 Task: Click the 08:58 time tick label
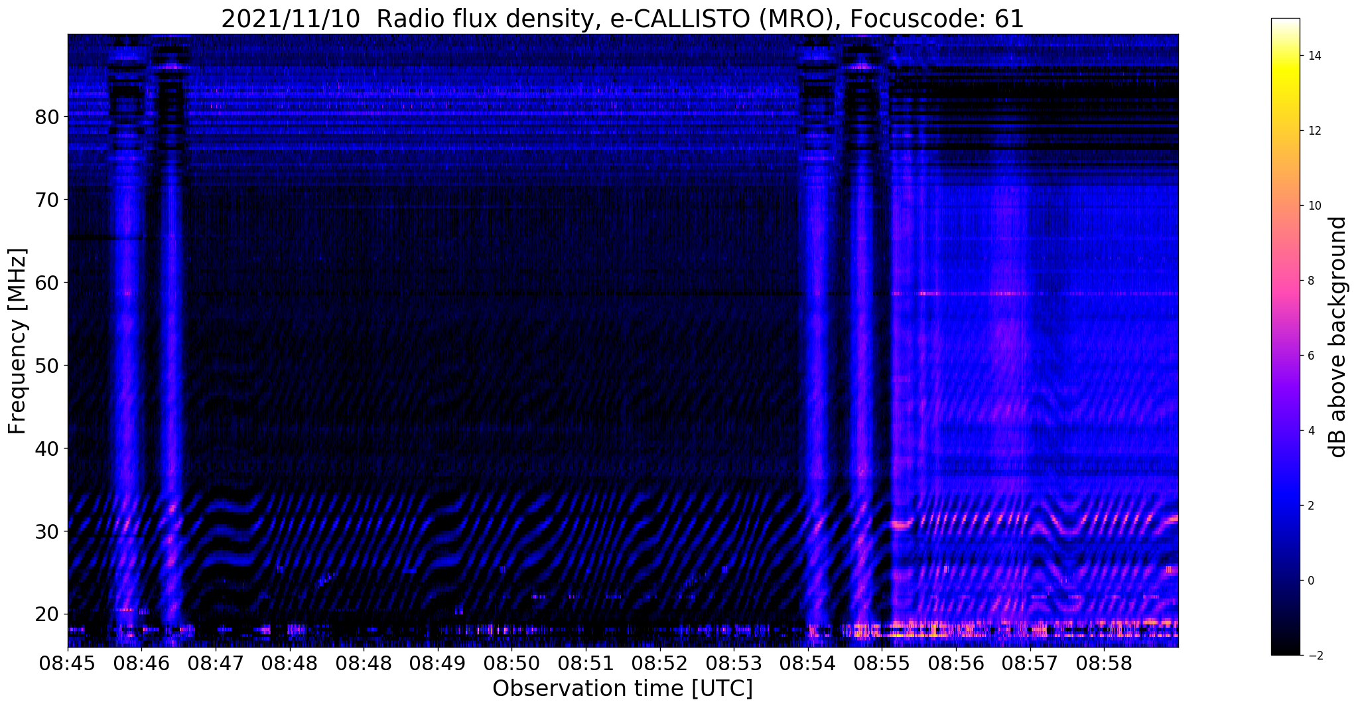coord(1104,663)
